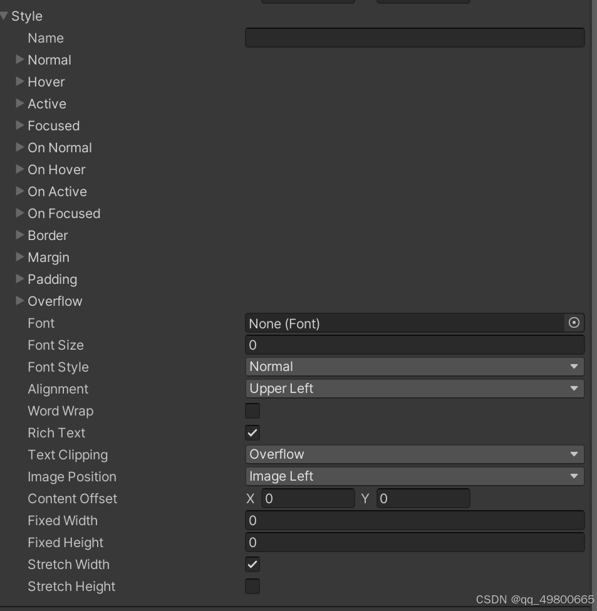Uncheck the Stretch Width checkbox
The image size is (597, 611).
[252, 564]
